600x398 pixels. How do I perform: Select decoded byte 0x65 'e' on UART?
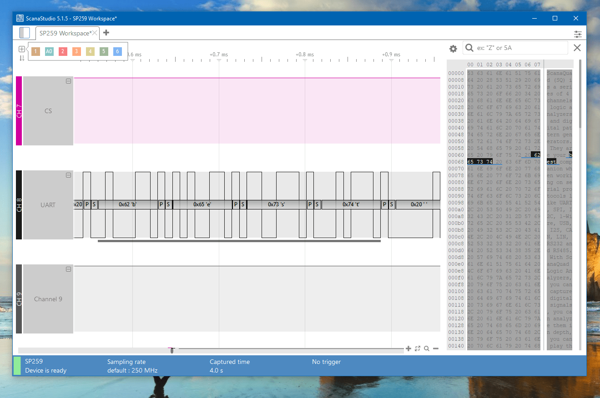click(x=202, y=204)
